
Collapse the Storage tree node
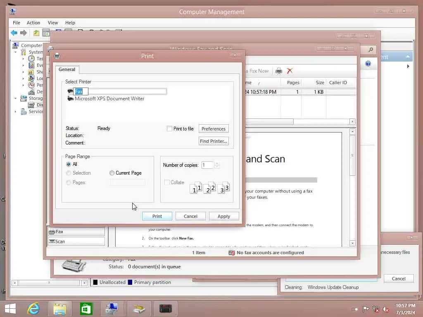[x=15, y=98]
